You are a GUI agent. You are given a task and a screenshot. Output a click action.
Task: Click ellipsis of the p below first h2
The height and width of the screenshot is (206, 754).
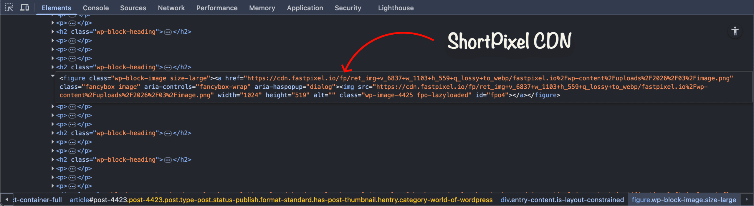coord(72,41)
